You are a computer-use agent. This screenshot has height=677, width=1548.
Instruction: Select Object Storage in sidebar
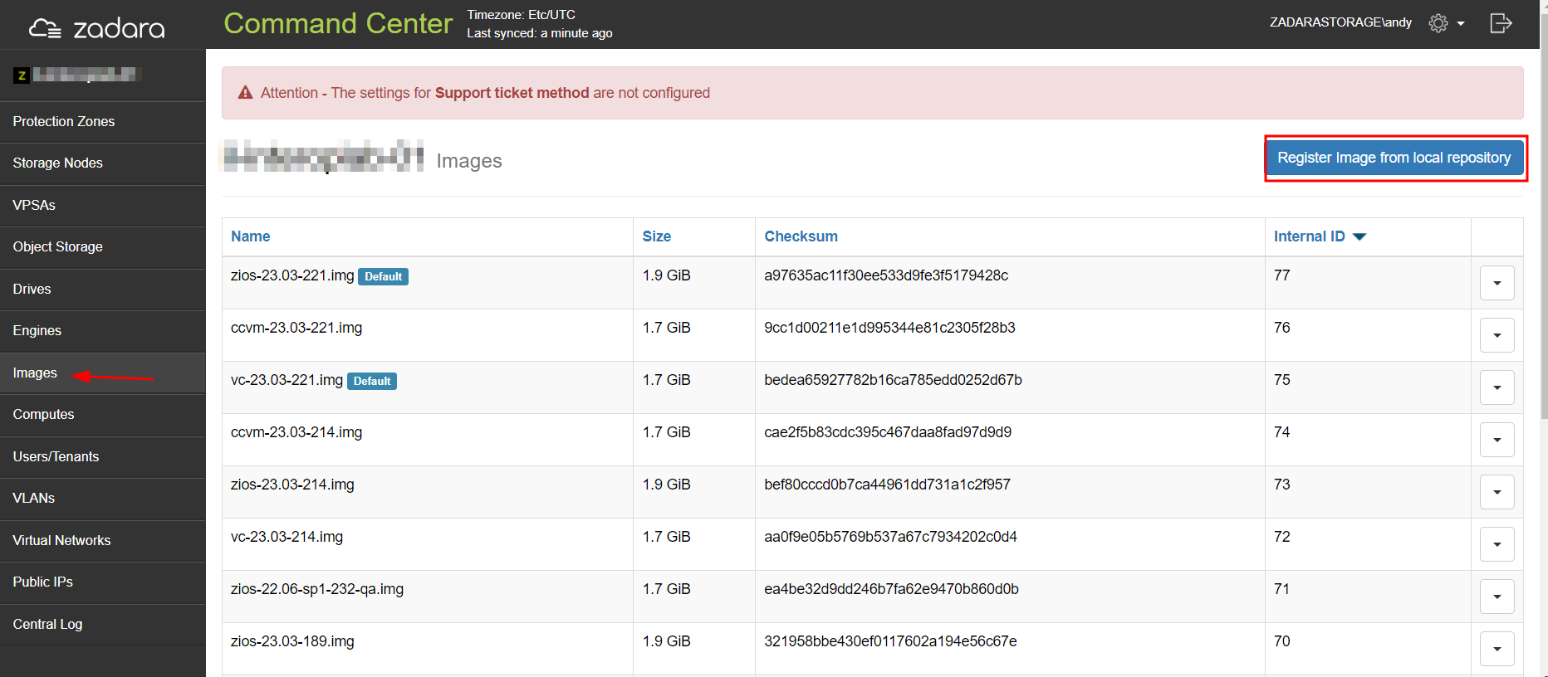(102, 247)
